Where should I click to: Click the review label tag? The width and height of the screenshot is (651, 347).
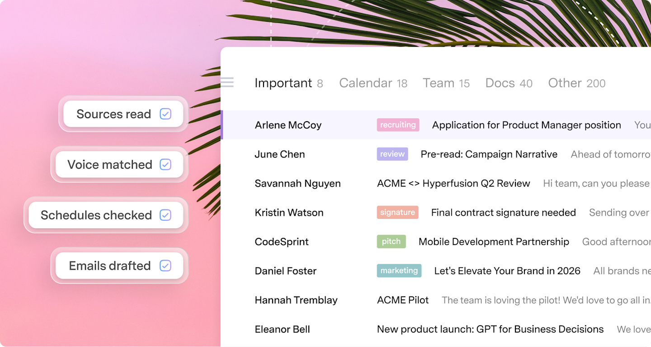(x=392, y=154)
